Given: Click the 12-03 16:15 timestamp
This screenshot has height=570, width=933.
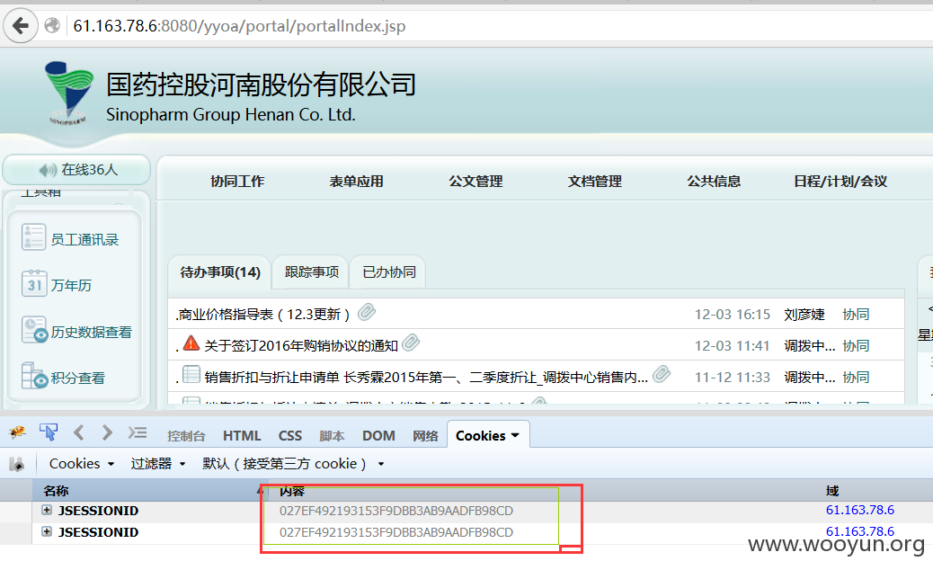Looking at the screenshot, I should [733, 314].
